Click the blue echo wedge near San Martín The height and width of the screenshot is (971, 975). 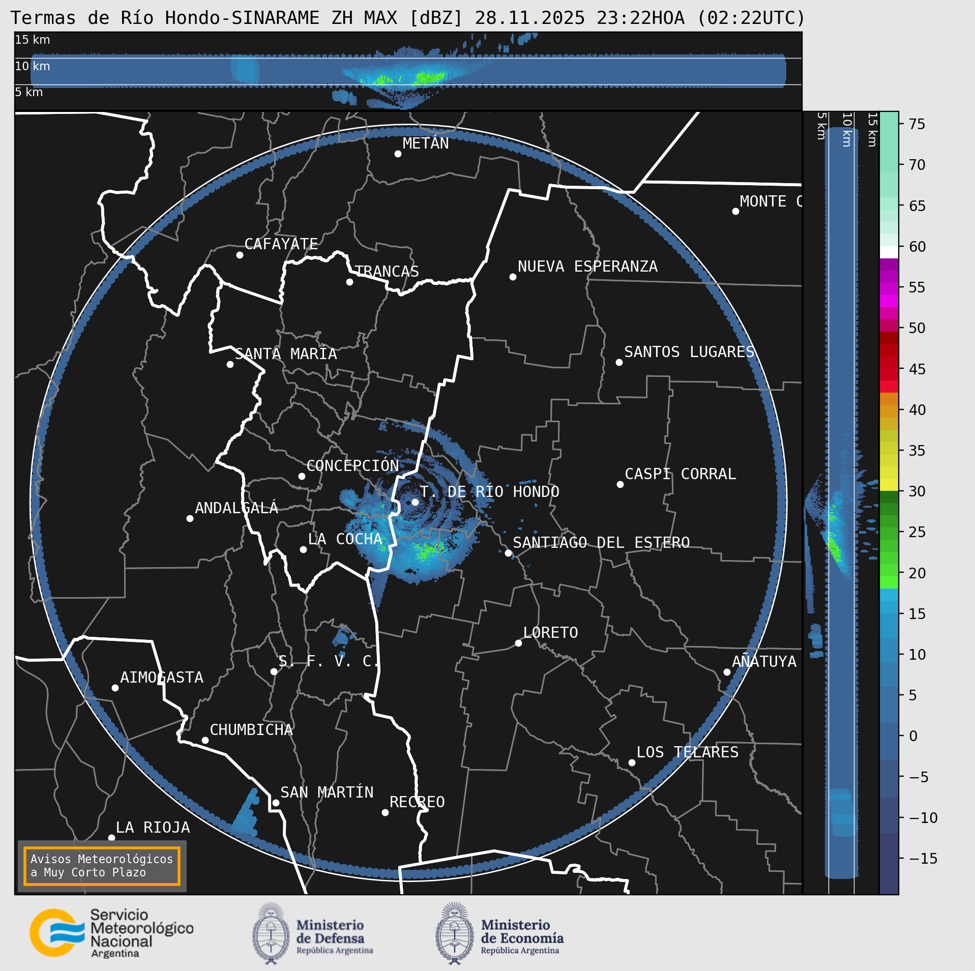click(246, 813)
